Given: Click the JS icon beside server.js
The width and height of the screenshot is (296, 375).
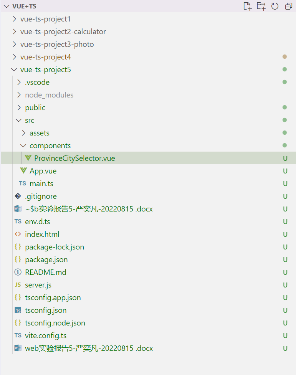Looking at the screenshot, I should [x=18, y=285].
